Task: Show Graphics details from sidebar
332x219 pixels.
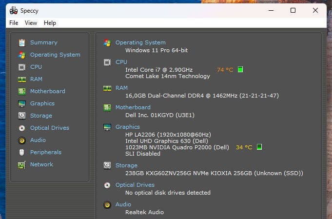Action: click(x=42, y=103)
